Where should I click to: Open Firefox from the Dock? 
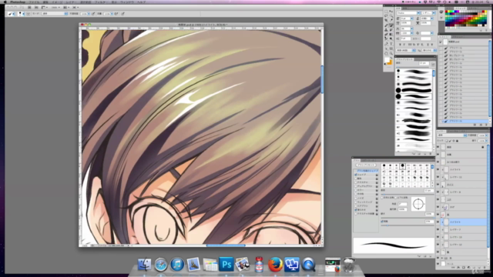[275, 265]
